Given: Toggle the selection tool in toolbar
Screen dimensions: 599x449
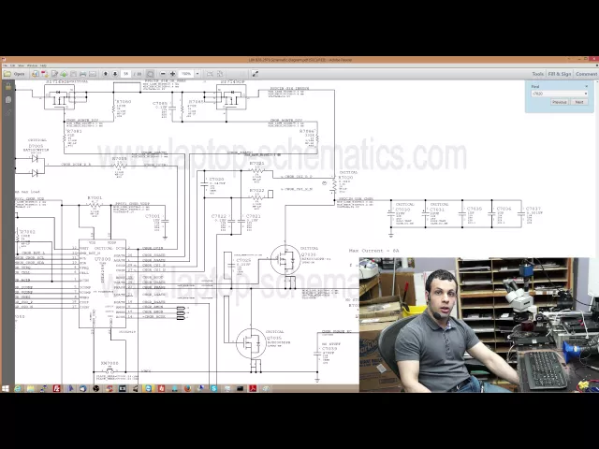Looking at the screenshot, I should pos(150,74).
